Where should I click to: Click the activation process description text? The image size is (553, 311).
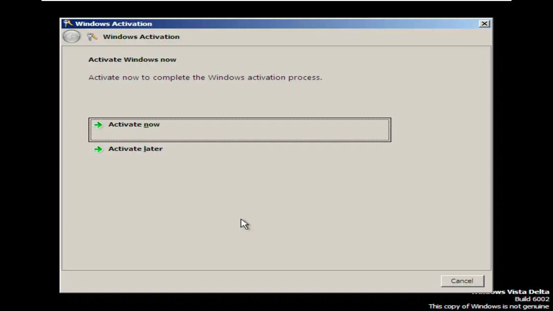pos(205,77)
